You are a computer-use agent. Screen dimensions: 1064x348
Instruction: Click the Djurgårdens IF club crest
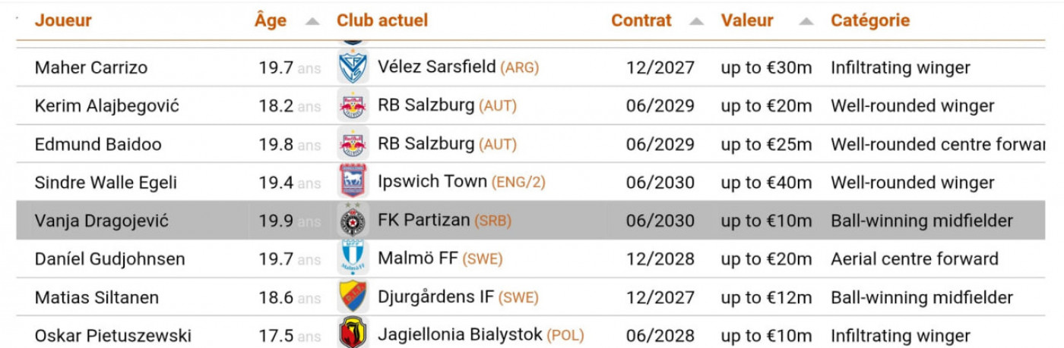pyautogui.click(x=353, y=297)
